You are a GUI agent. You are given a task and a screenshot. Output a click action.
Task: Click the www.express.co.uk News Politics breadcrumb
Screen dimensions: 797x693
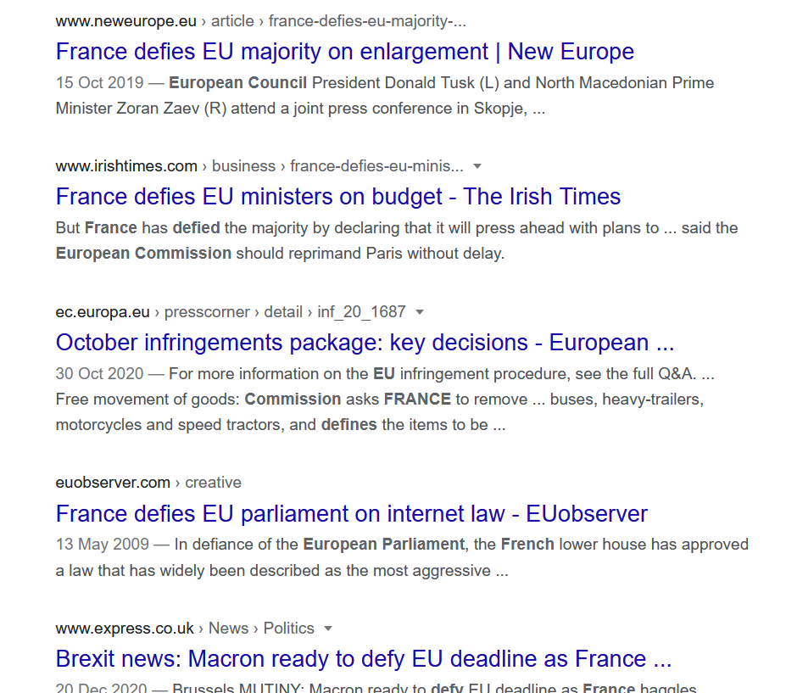tap(185, 629)
